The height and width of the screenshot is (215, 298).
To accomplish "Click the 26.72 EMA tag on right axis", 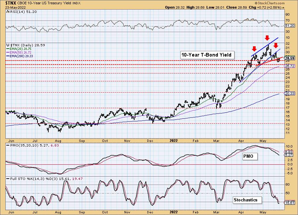I will click(x=290, y=66).
